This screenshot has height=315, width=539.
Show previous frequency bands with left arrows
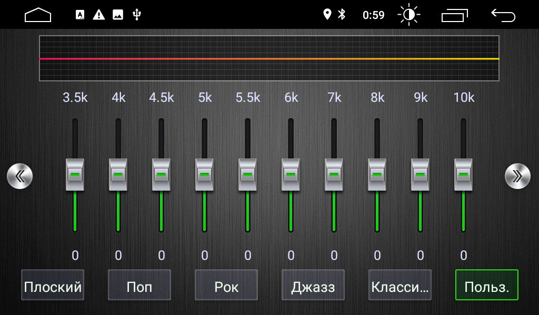pyautogui.click(x=20, y=176)
